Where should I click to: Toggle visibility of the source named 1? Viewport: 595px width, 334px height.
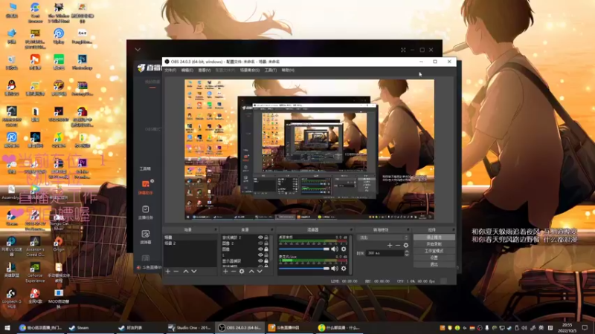pos(260,255)
